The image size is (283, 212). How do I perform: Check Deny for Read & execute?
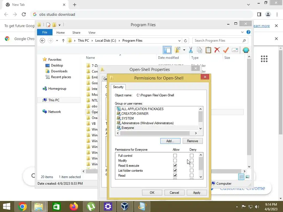coord(192,166)
